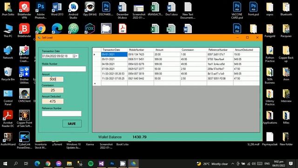Sort by the Commission column header

[x=194, y=50]
